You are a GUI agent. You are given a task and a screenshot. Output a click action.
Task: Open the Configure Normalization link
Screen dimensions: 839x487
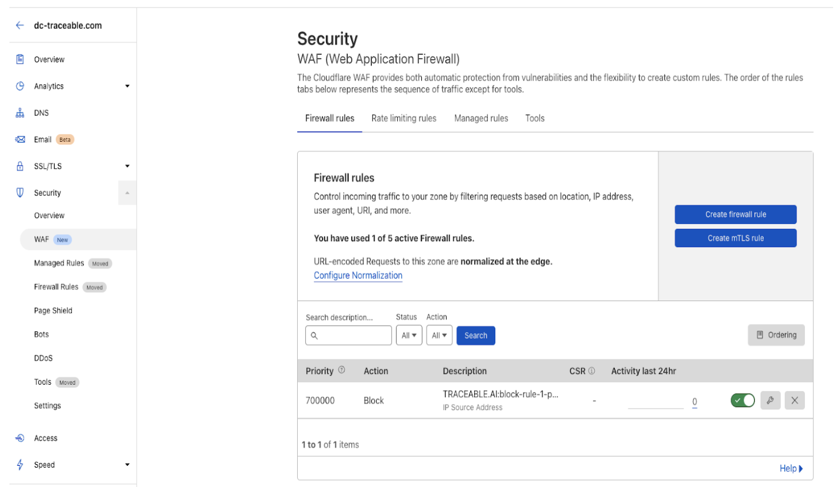[358, 275]
